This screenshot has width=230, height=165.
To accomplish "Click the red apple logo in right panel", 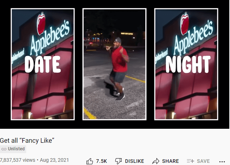I will coord(184,24).
